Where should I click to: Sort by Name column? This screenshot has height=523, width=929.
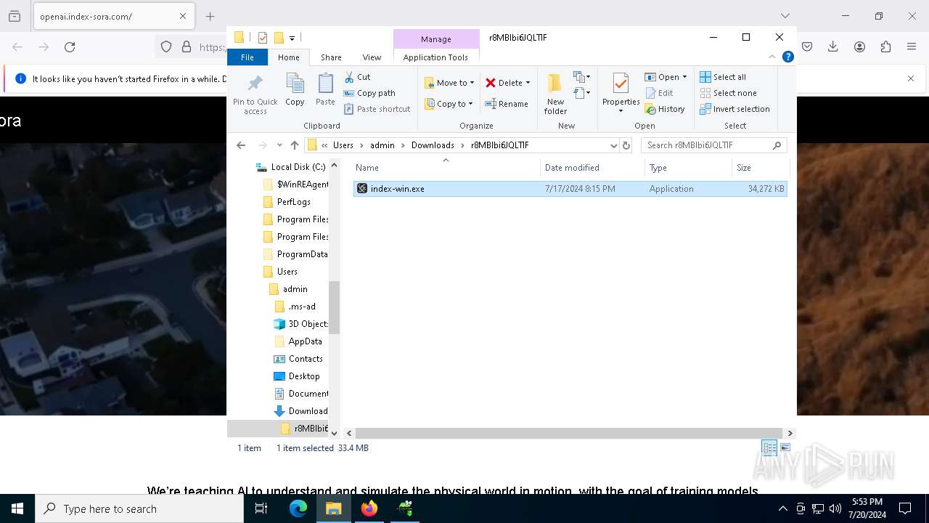click(x=446, y=168)
